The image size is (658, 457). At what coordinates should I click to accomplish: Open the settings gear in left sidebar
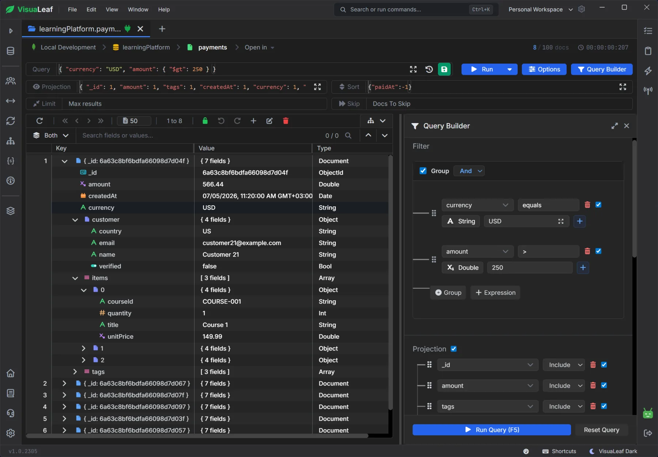(x=11, y=433)
